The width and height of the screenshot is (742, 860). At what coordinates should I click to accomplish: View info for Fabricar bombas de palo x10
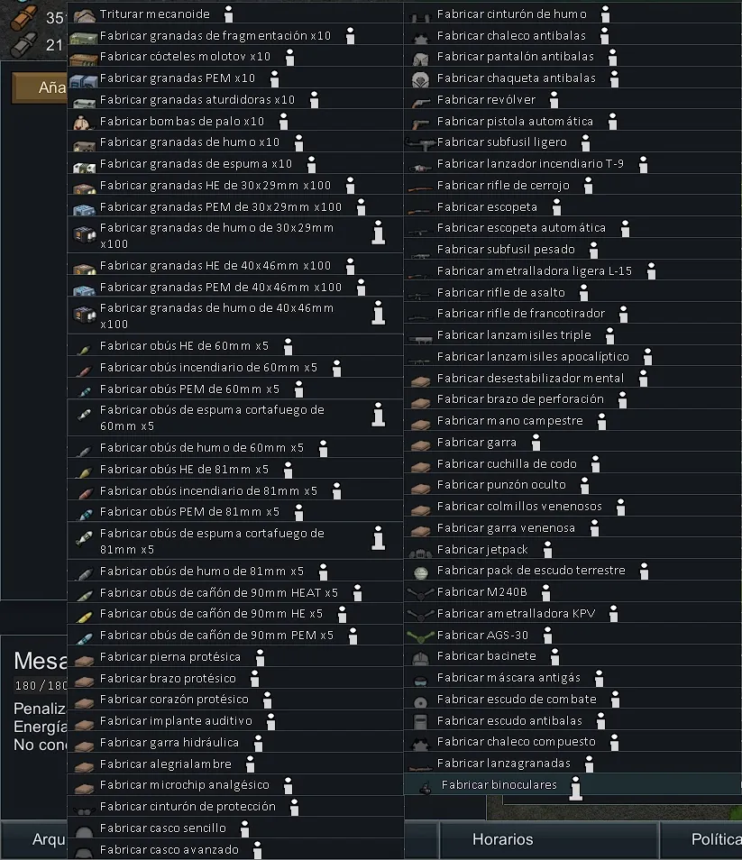point(283,122)
